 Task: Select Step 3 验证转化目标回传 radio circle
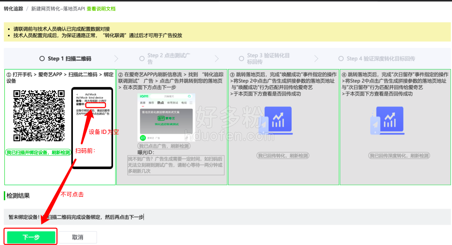click(x=242, y=59)
